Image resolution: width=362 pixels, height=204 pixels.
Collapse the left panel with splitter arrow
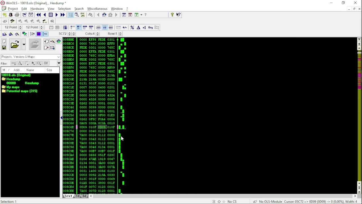(61, 117)
